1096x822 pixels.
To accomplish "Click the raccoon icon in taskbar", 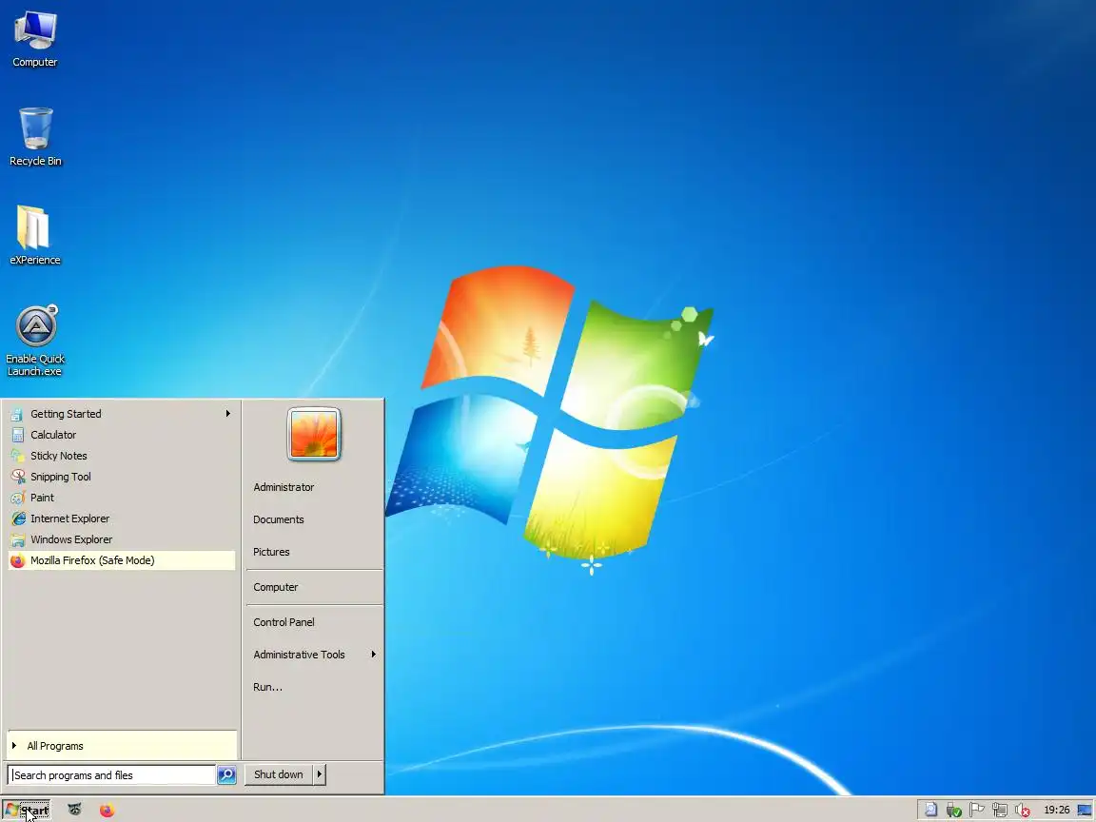I will (x=75, y=810).
